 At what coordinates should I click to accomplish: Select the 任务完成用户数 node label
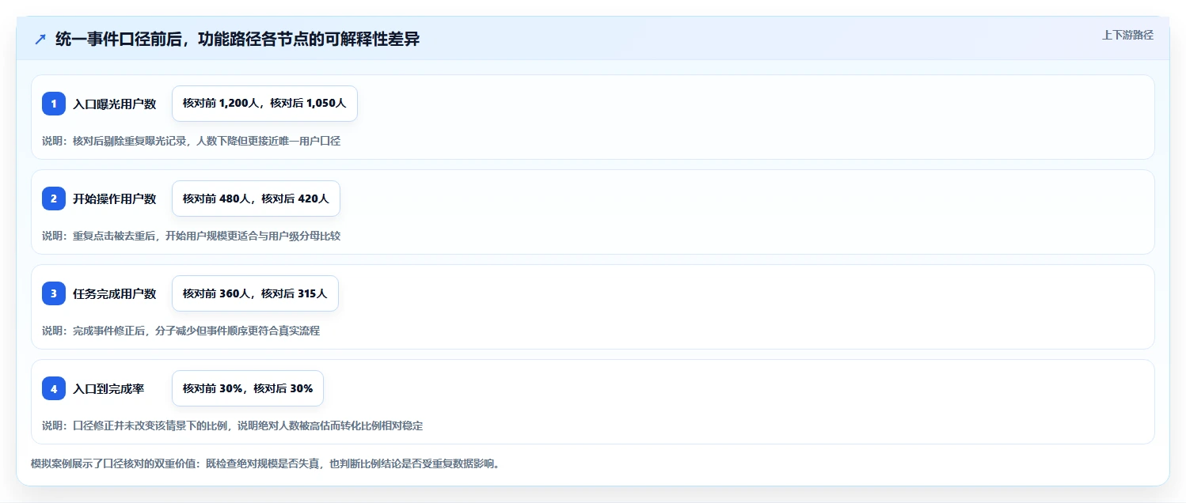point(115,293)
